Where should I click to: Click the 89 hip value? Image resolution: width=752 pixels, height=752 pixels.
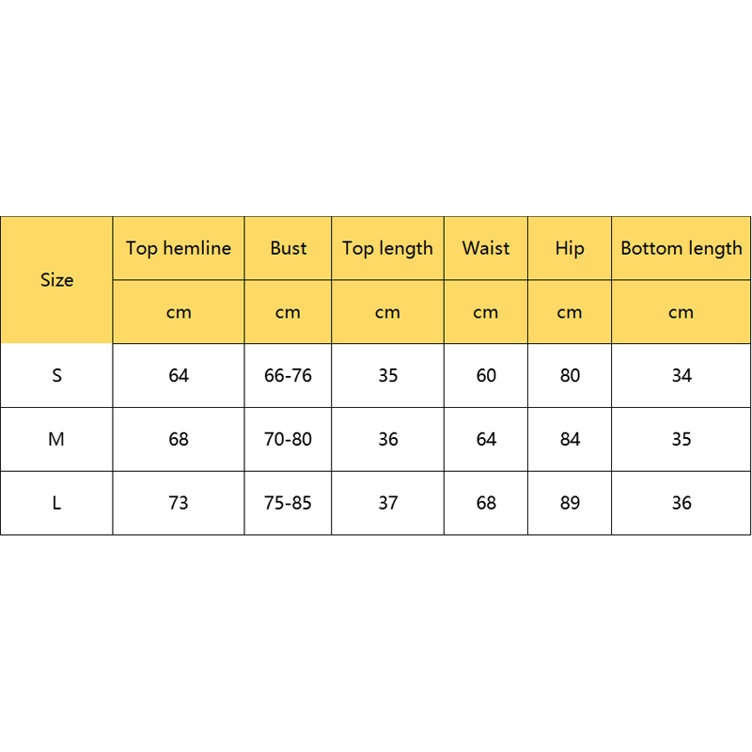point(570,503)
